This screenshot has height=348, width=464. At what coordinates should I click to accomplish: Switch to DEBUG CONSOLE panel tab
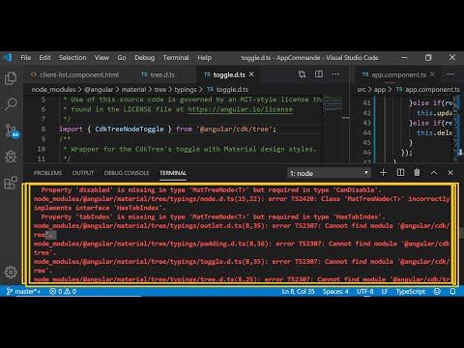127,173
